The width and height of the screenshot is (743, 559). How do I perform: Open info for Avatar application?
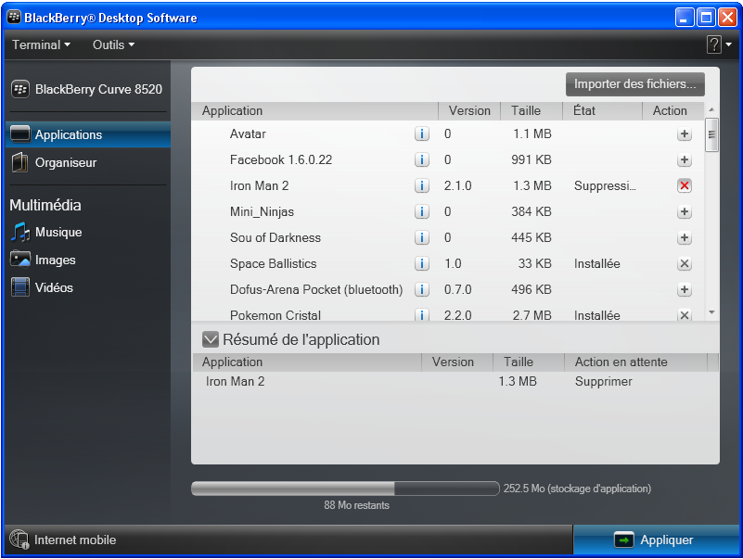[422, 134]
